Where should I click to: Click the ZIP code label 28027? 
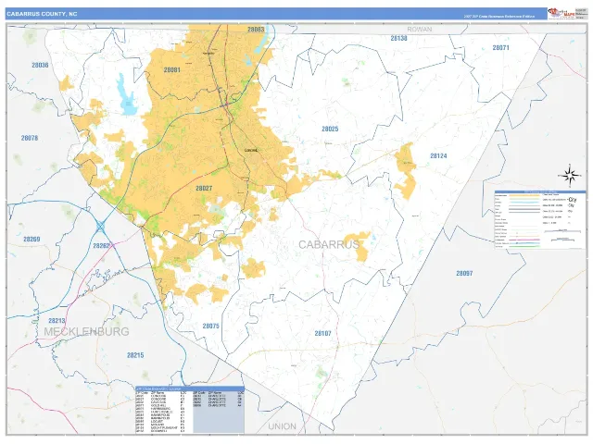coord(204,188)
